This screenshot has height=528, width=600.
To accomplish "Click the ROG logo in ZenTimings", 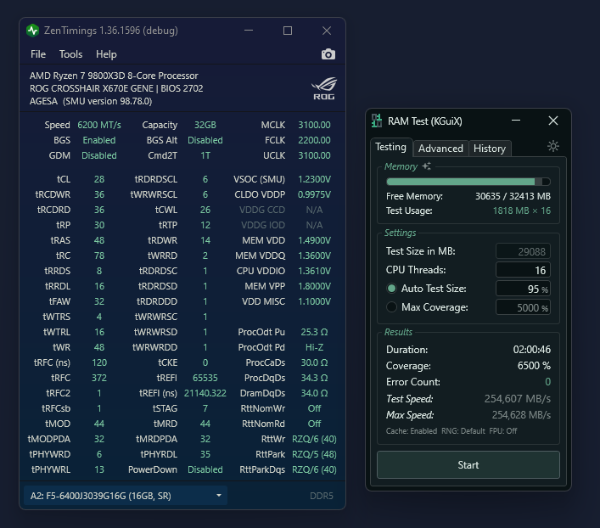I will 324,88.
